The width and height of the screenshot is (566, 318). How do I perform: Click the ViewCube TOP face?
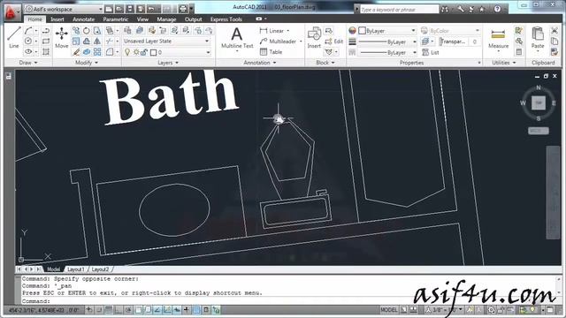click(539, 102)
